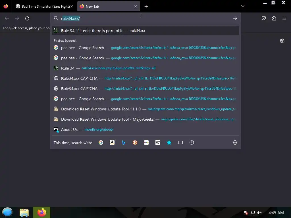Open the Firefox application menu
The width and height of the screenshot is (291, 218).
click(284, 18)
